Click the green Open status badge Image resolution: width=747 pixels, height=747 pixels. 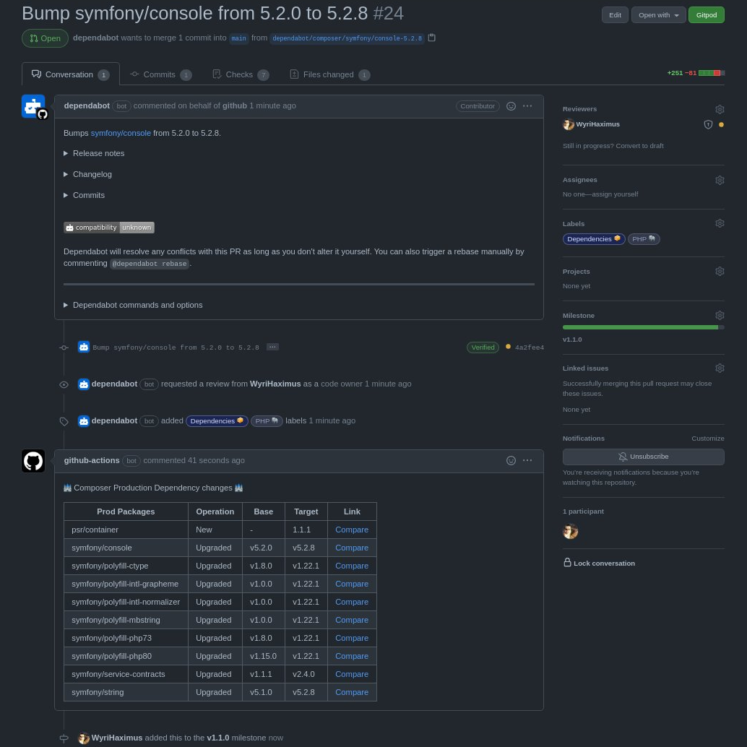pos(45,38)
